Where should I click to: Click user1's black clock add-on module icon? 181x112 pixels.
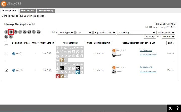[78, 68]
